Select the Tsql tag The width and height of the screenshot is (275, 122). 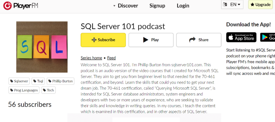38,81
